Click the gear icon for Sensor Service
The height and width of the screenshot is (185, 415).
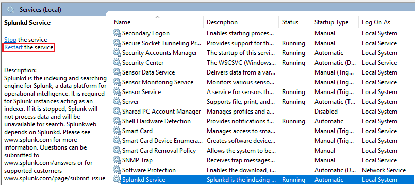117,91
